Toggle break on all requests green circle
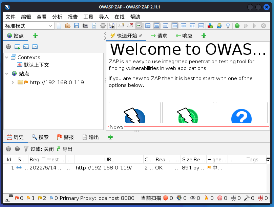Viewport: 274px width, 207px height. tap(237, 26)
